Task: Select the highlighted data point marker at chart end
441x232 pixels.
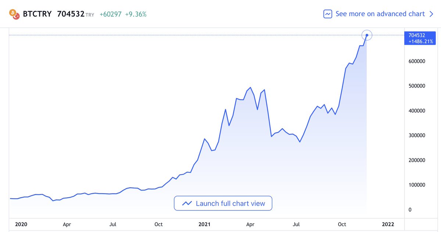Action: [367, 35]
